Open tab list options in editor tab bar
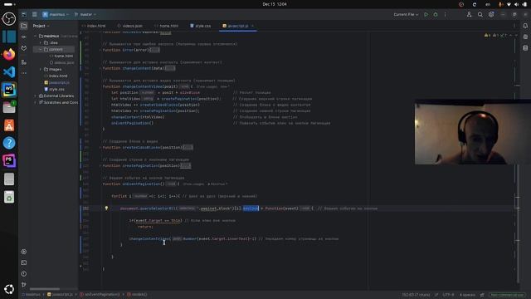This screenshot has width=531, height=299. tap(514, 26)
